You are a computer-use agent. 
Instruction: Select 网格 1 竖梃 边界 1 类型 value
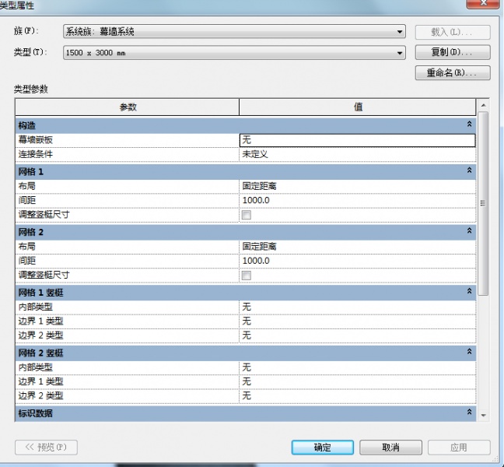(358, 321)
